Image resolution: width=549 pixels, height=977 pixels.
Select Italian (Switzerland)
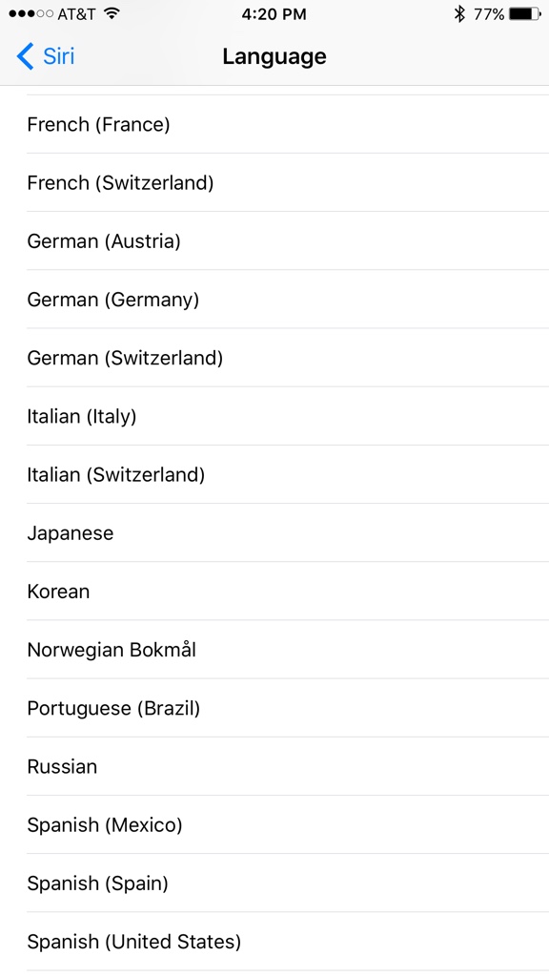pos(274,475)
